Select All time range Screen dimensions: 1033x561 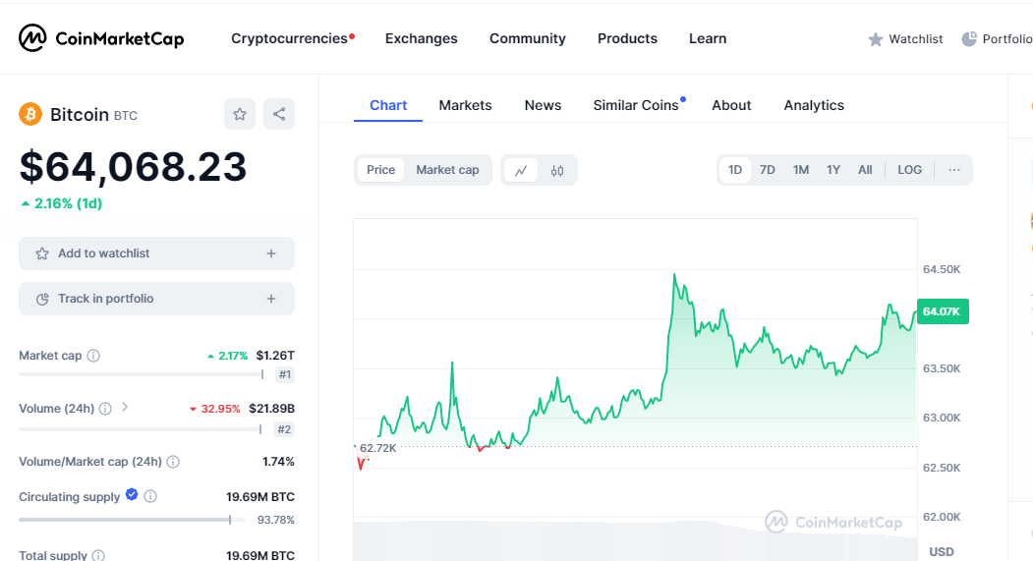tap(865, 170)
